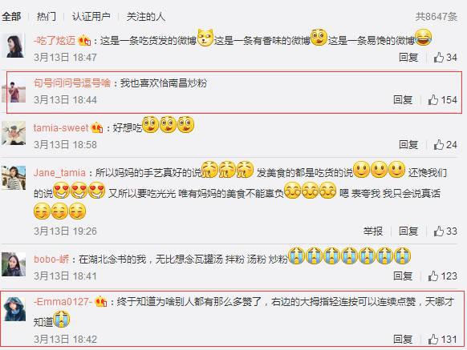Switch to the 热门 tab
467x350 pixels.
(x=47, y=16)
